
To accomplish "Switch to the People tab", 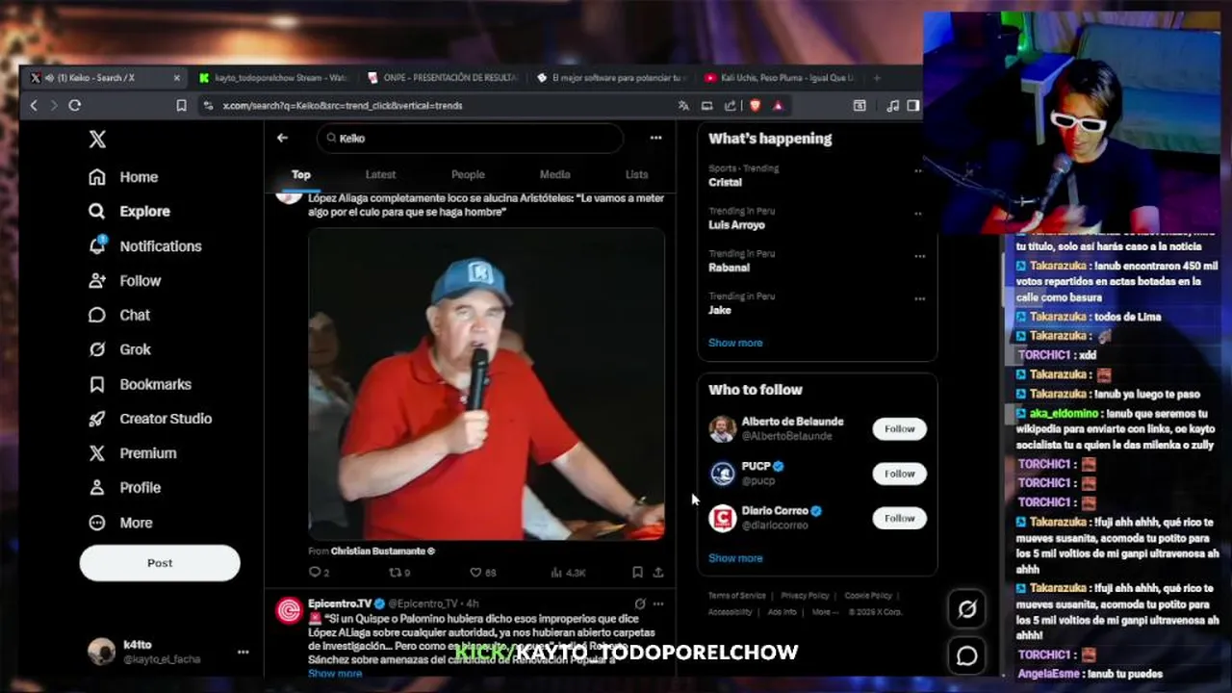I will click(x=468, y=174).
